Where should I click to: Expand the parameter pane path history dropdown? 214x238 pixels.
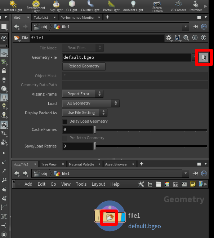186,27
